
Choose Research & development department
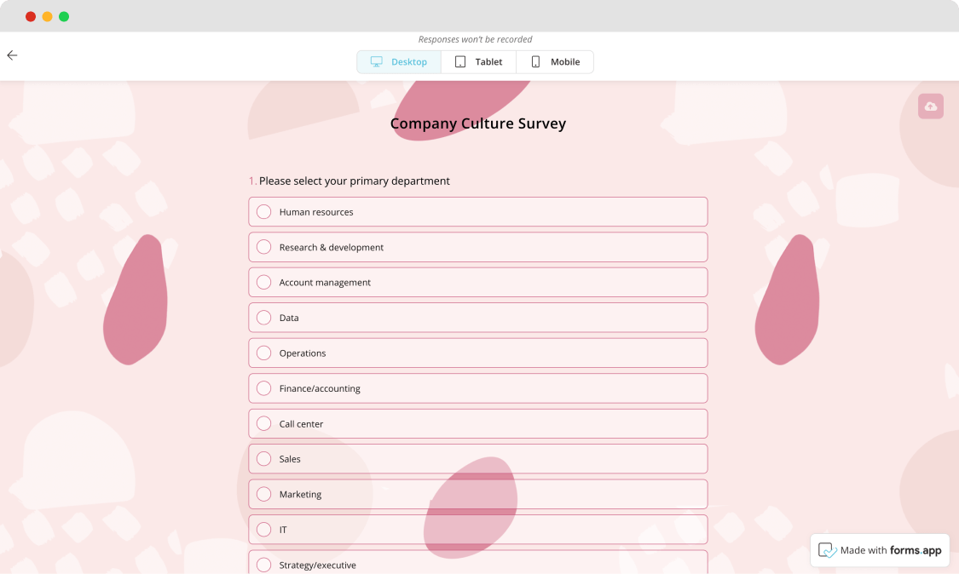(x=264, y=247)
